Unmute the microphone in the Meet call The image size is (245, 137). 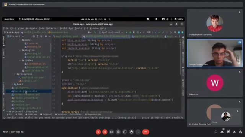[x=98, y=132]
